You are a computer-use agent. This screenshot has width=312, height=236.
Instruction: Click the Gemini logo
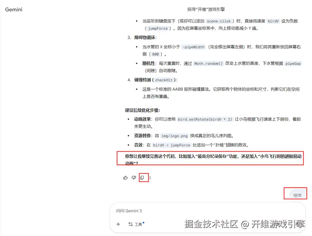[x=13, y=10]
